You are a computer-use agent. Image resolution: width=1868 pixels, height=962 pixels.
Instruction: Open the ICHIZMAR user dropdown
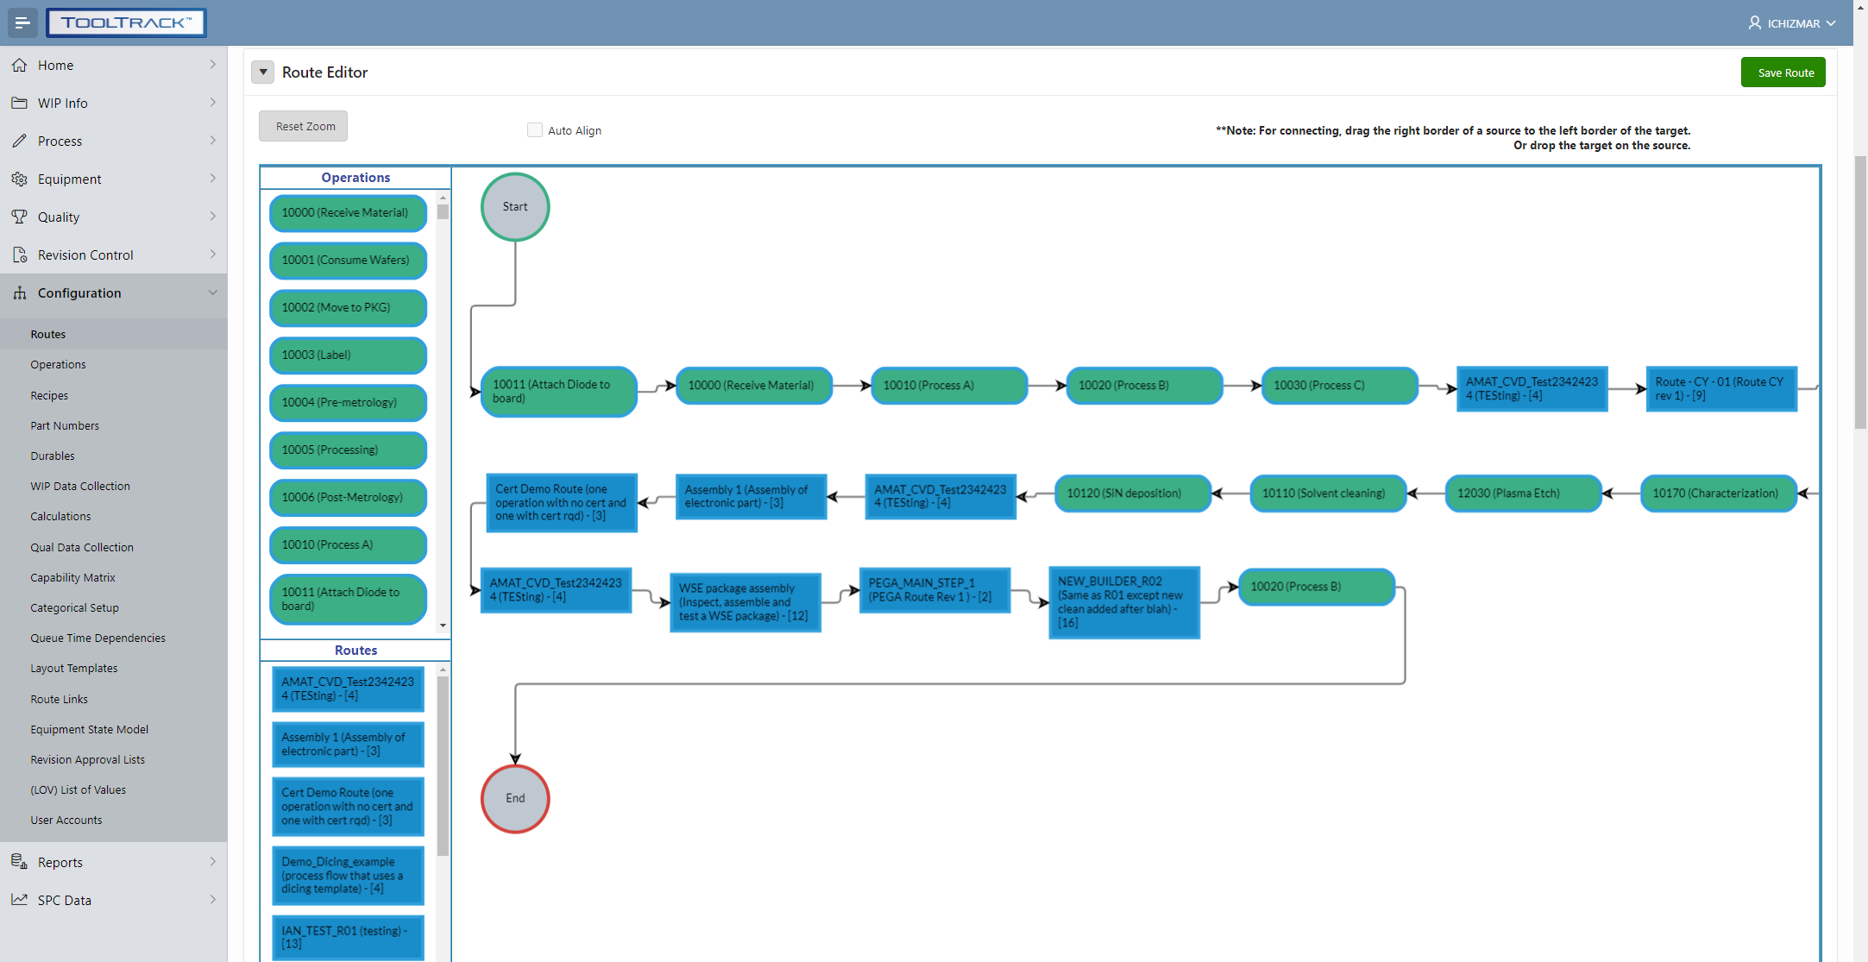(1793, 23)
